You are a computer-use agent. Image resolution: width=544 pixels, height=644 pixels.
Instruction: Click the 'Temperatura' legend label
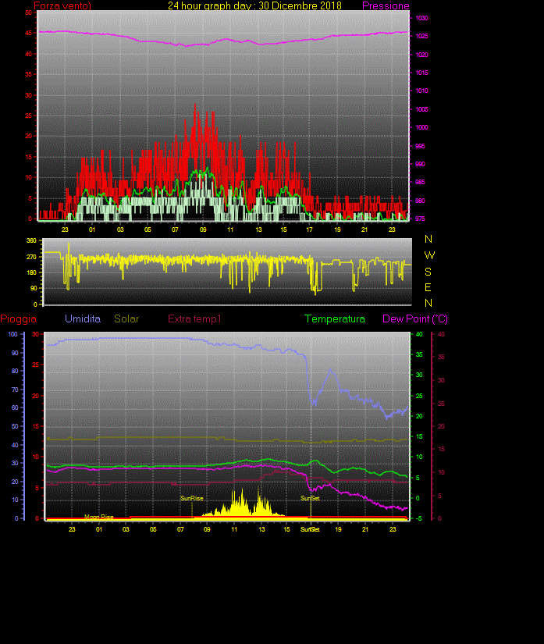click(334, 319)
